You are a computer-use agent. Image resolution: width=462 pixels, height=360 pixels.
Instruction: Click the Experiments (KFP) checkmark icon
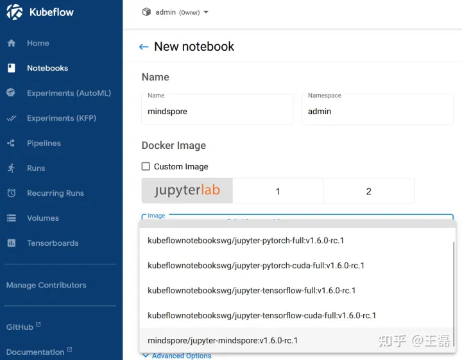pos(12,118)
